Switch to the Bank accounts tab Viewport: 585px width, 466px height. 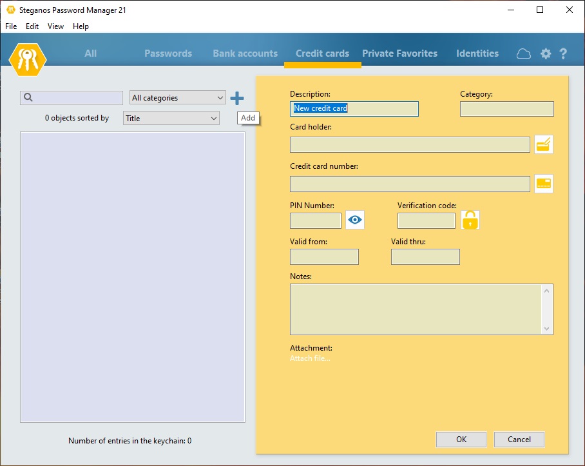coord(245,53)
